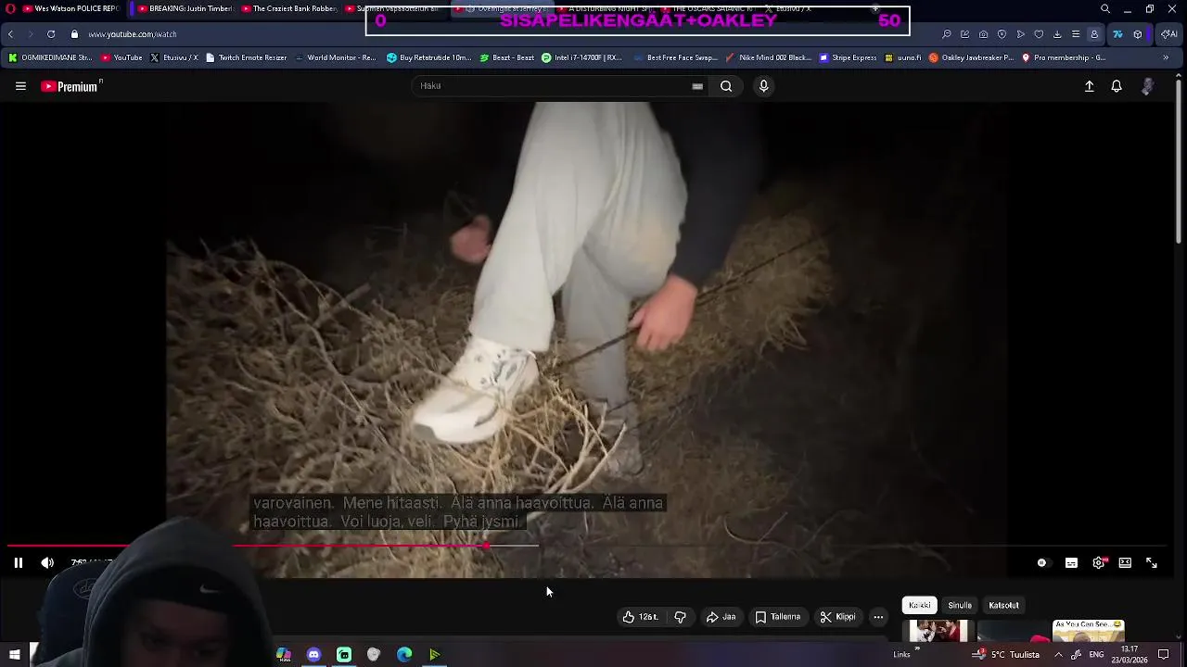Image resolution: width=1187 pixels, height=667 pixels.
Task: Open the more actions three-dot menu
Action: [878, 617]
